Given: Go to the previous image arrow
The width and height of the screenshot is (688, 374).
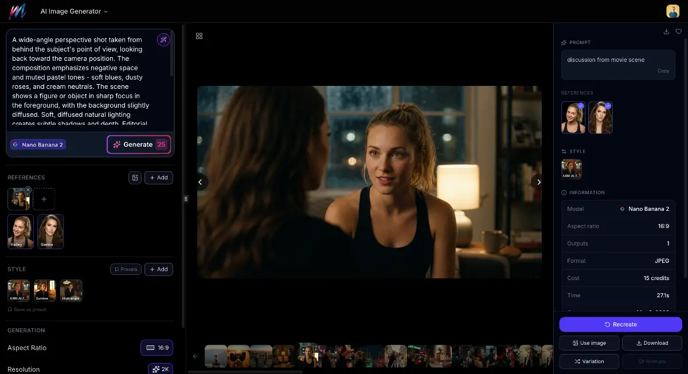Looking at the screenshot, I should click(200, 182).
